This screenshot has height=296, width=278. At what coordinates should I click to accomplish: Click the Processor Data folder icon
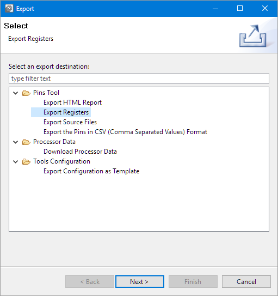click(x=26, y=142)
